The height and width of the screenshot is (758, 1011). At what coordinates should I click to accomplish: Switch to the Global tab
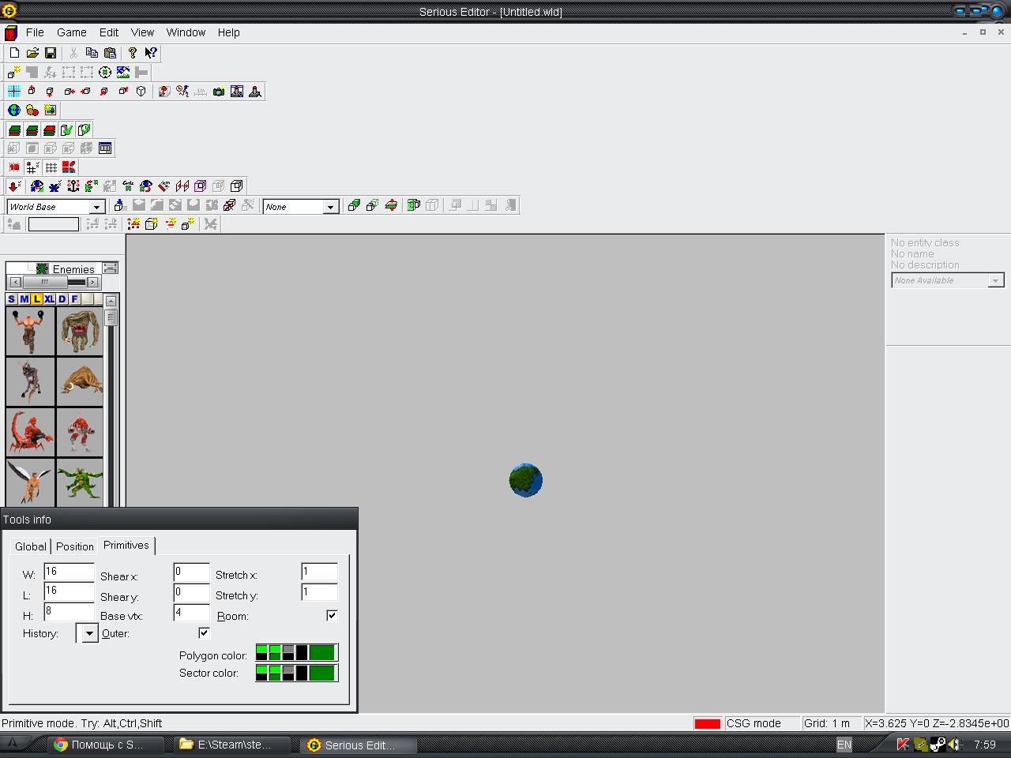31,546
